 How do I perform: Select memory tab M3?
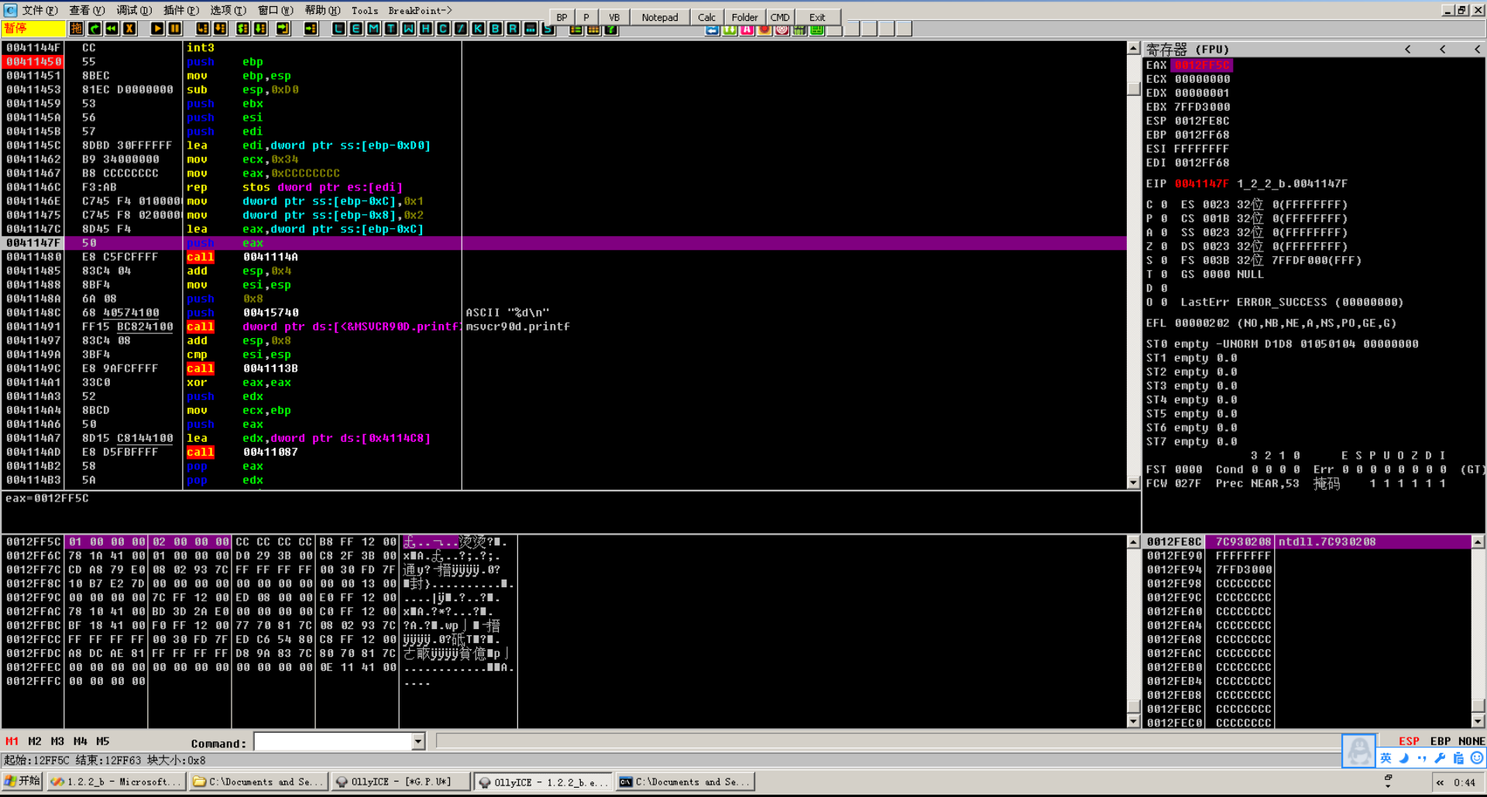pos(57,741)
